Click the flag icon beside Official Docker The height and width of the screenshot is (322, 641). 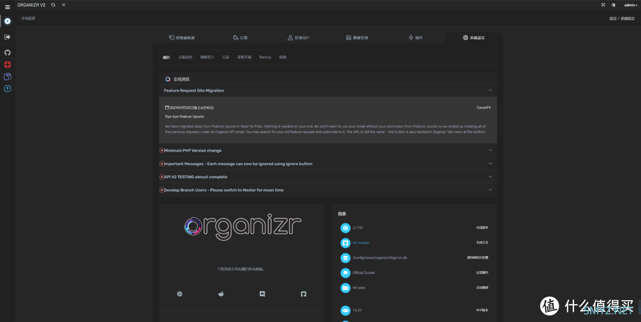point(345,273)
